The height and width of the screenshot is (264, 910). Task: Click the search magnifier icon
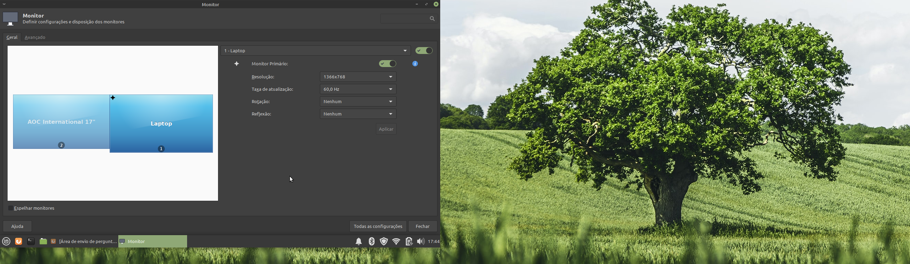pyautogui.click(x=432, y=19)
